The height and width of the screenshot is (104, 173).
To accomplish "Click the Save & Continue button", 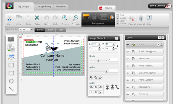I will [159, 6].
